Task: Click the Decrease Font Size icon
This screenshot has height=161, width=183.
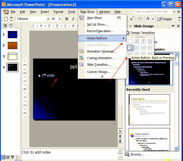Action: pyautogui.click(x=132, y=19)
